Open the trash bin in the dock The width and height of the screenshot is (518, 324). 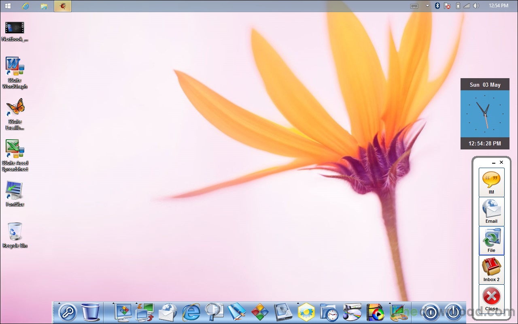click(x=90, y=313)
